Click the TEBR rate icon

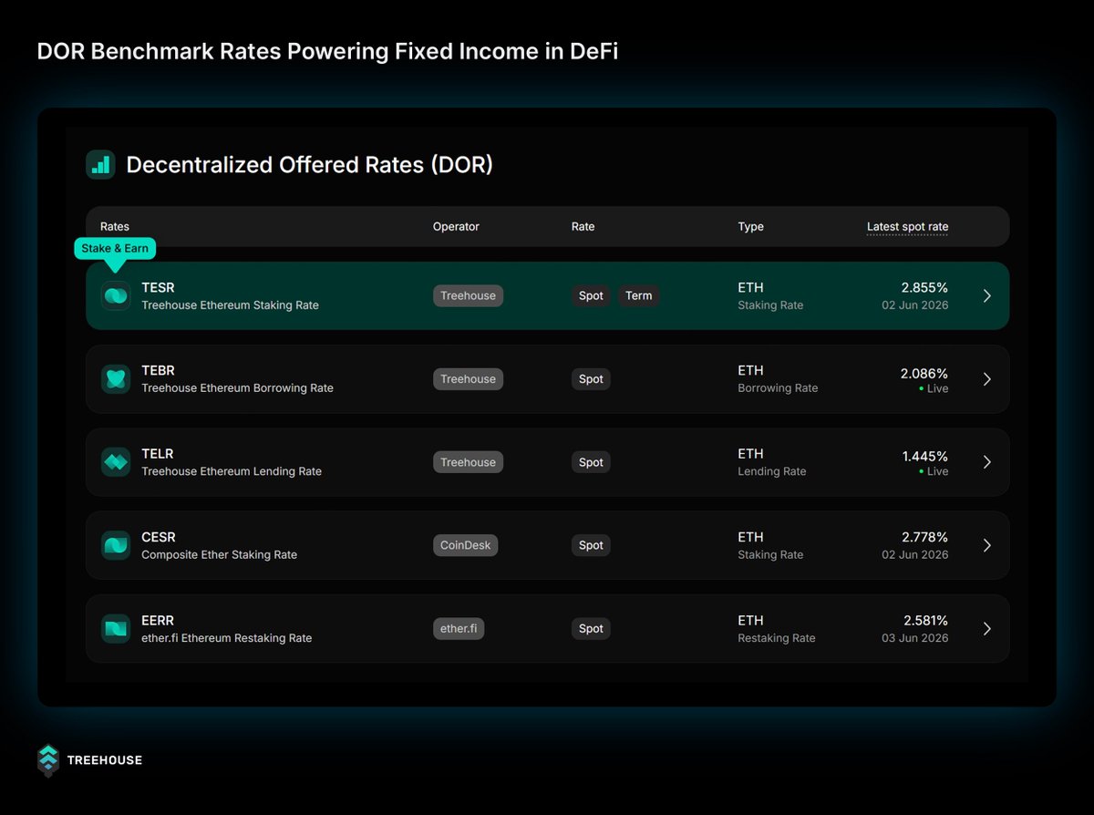tap(116, 379)
